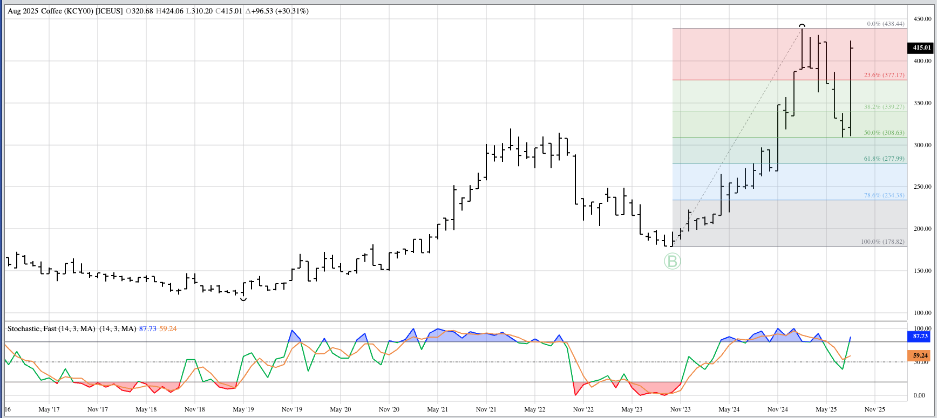Click the high-point arc marker above the peak bar
This screenshot has width=937, height=418.
(802, 25)
